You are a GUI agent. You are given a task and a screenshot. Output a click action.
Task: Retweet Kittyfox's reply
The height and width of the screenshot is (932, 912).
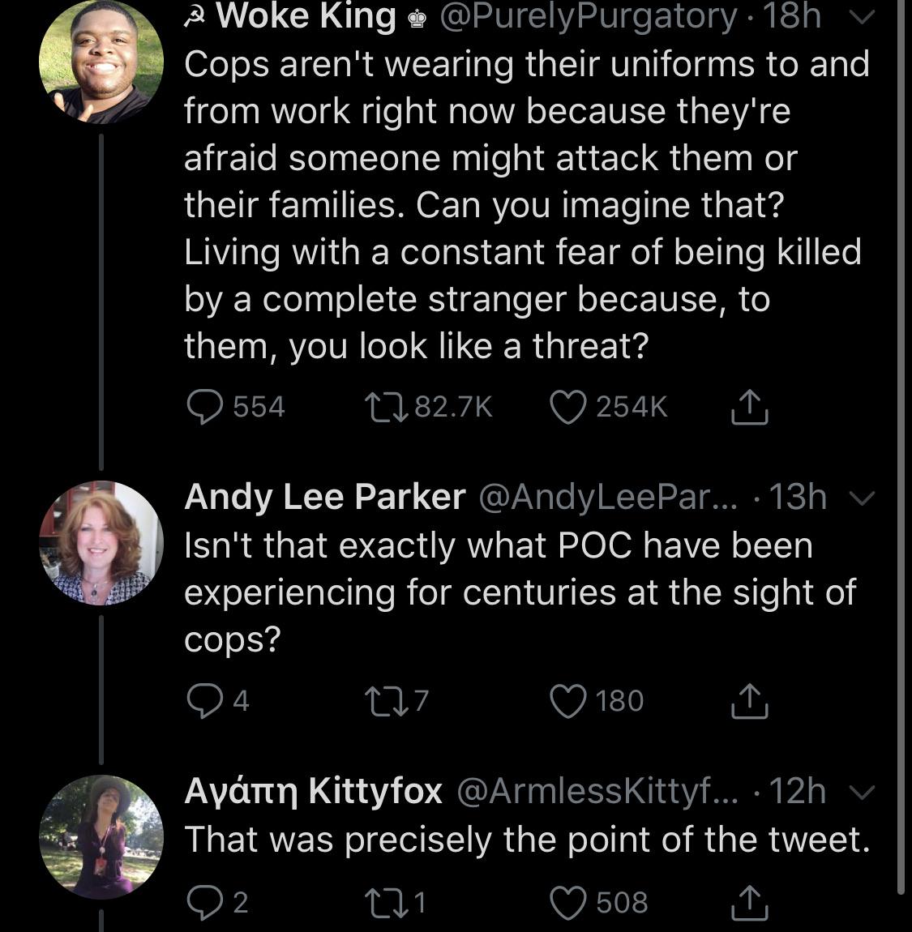tap(383, 902)
